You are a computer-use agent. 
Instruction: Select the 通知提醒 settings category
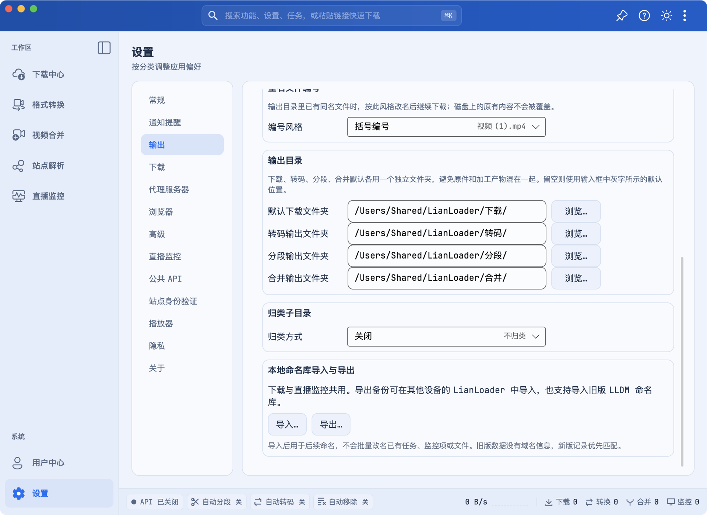[182, 122]
